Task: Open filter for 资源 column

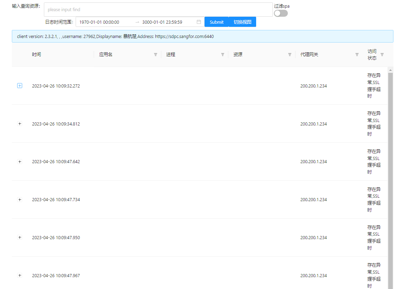Action: [290, 55]
